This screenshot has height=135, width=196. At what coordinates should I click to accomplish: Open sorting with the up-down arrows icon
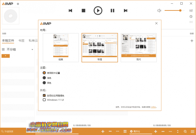[x=178, y=131]
